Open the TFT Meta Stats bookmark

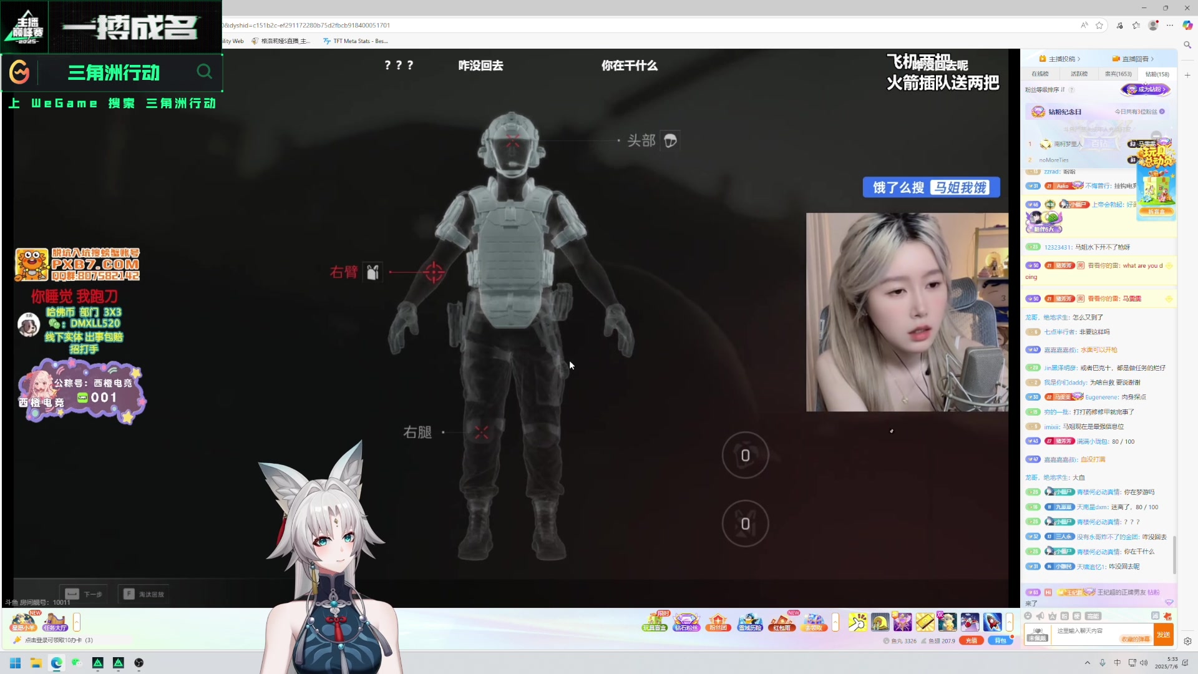tap(356, 41)
